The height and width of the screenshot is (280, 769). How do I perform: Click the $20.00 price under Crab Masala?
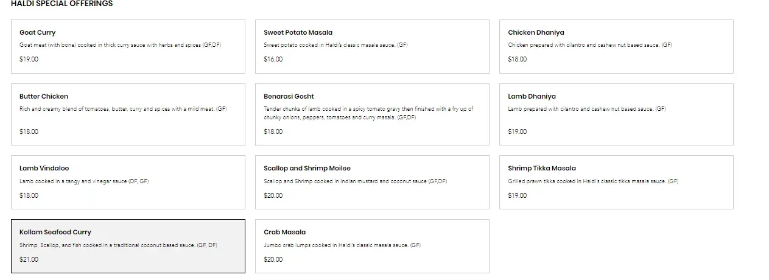click(273, 259)
